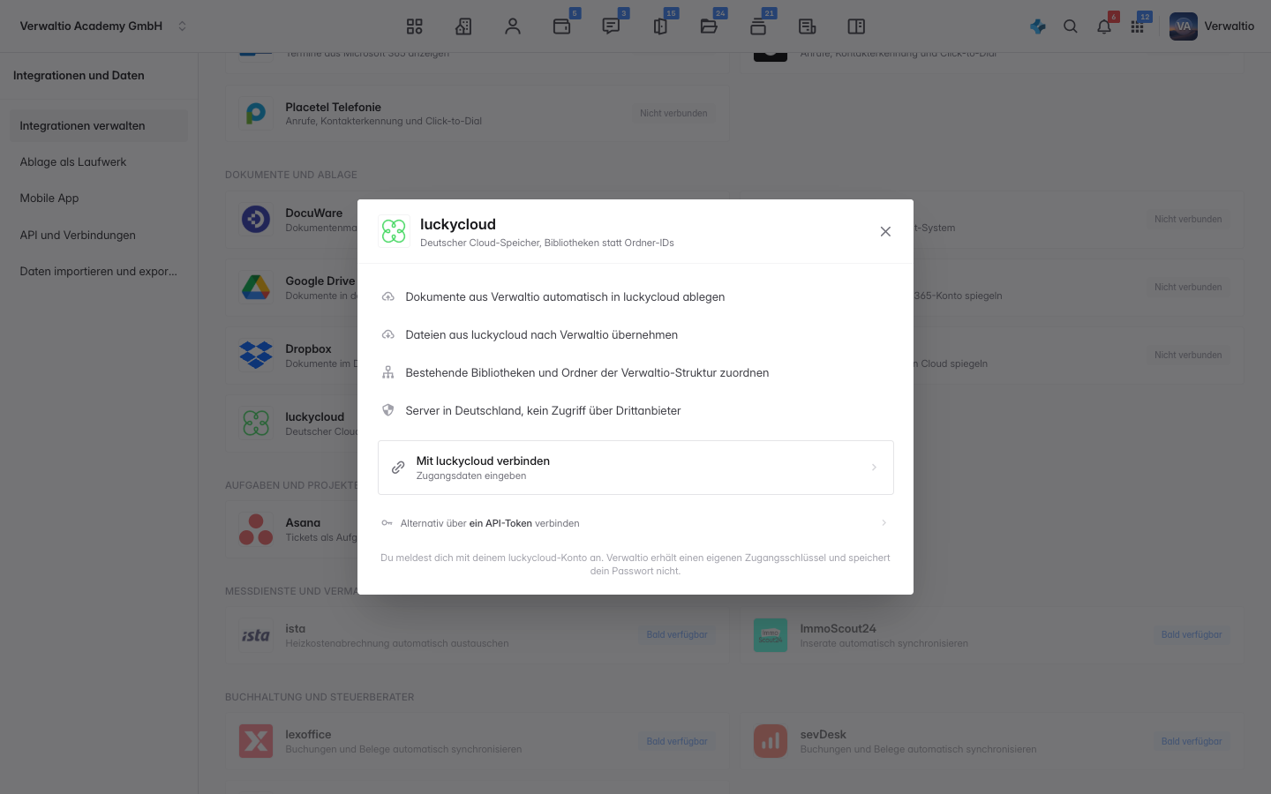Open the stack icon with badge 21
The height and width of the screenshot is (794, 1271).
click(758, 26)
